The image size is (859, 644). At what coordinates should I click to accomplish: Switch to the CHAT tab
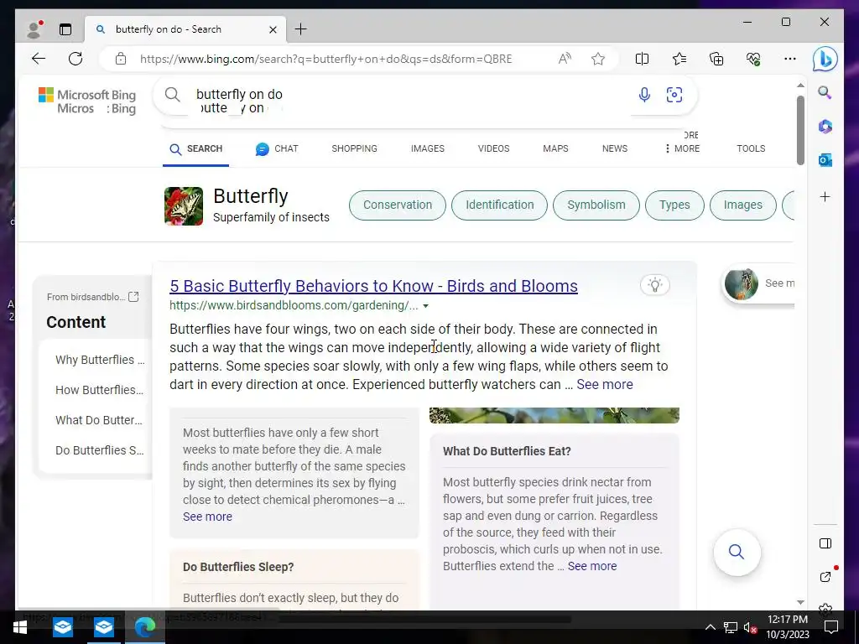coord(277,149)
